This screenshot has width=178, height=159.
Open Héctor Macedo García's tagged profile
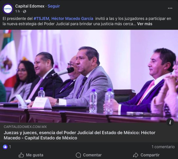pyautogui.click(x=72, y=18)
